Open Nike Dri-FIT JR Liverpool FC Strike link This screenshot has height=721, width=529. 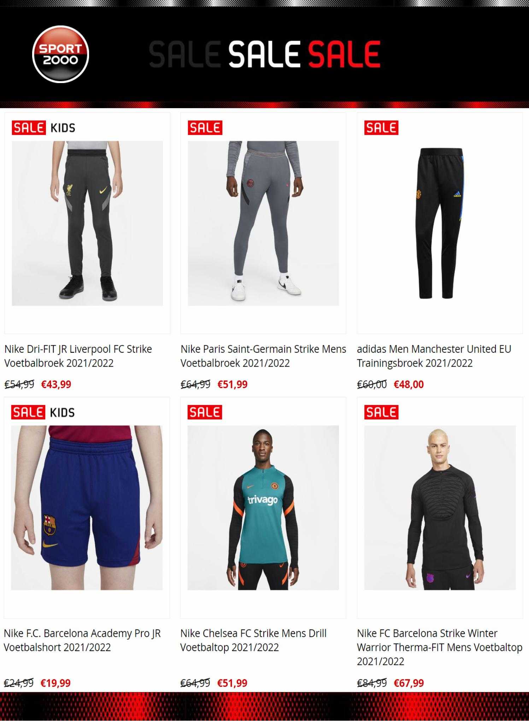[x=78, y=356]
